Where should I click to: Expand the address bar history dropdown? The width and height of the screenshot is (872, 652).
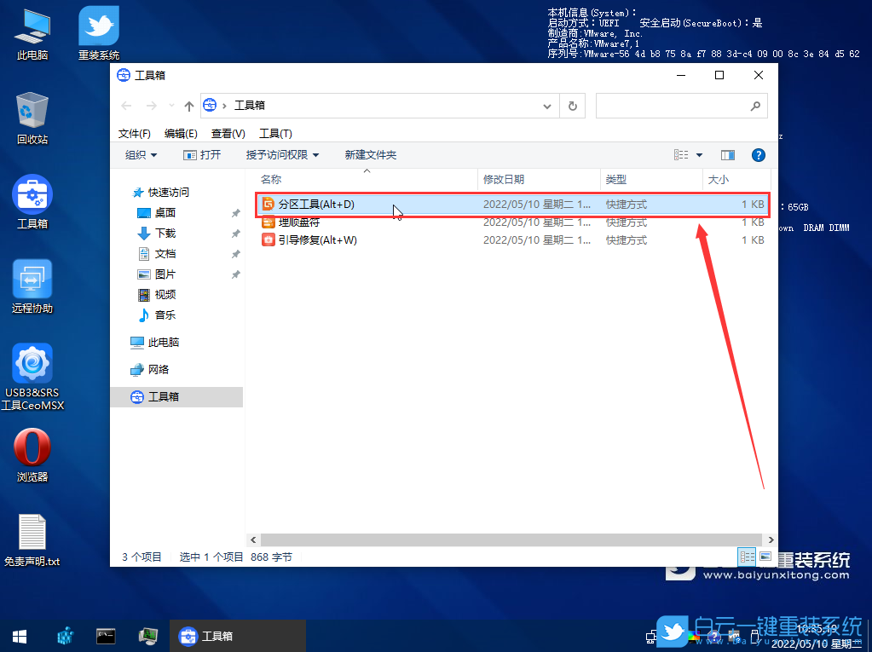548,105
